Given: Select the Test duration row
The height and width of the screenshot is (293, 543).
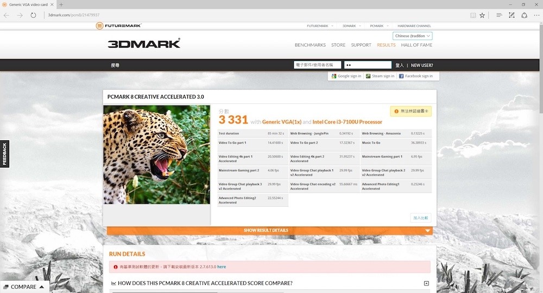Looking at the screenshot, I should tap(252, 133).
